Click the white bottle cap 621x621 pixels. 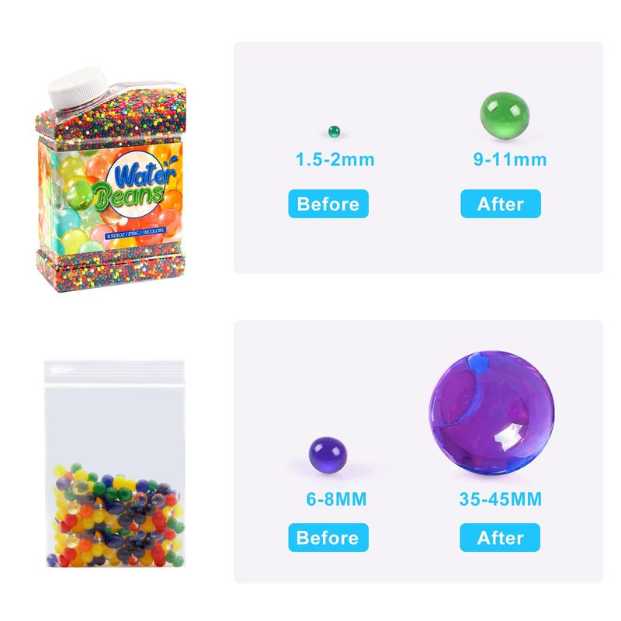(77, 87)
